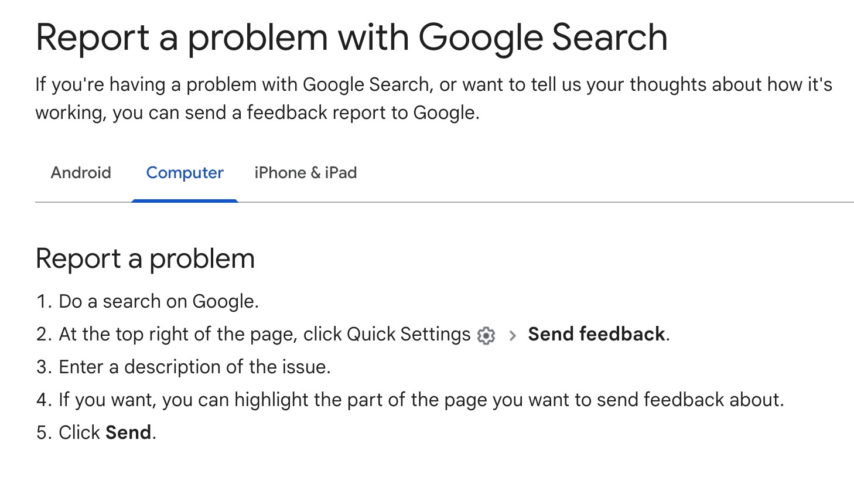Click the "Report a problem" section heading
Screen dimensions: 854x477
click(x=145, y=258)
